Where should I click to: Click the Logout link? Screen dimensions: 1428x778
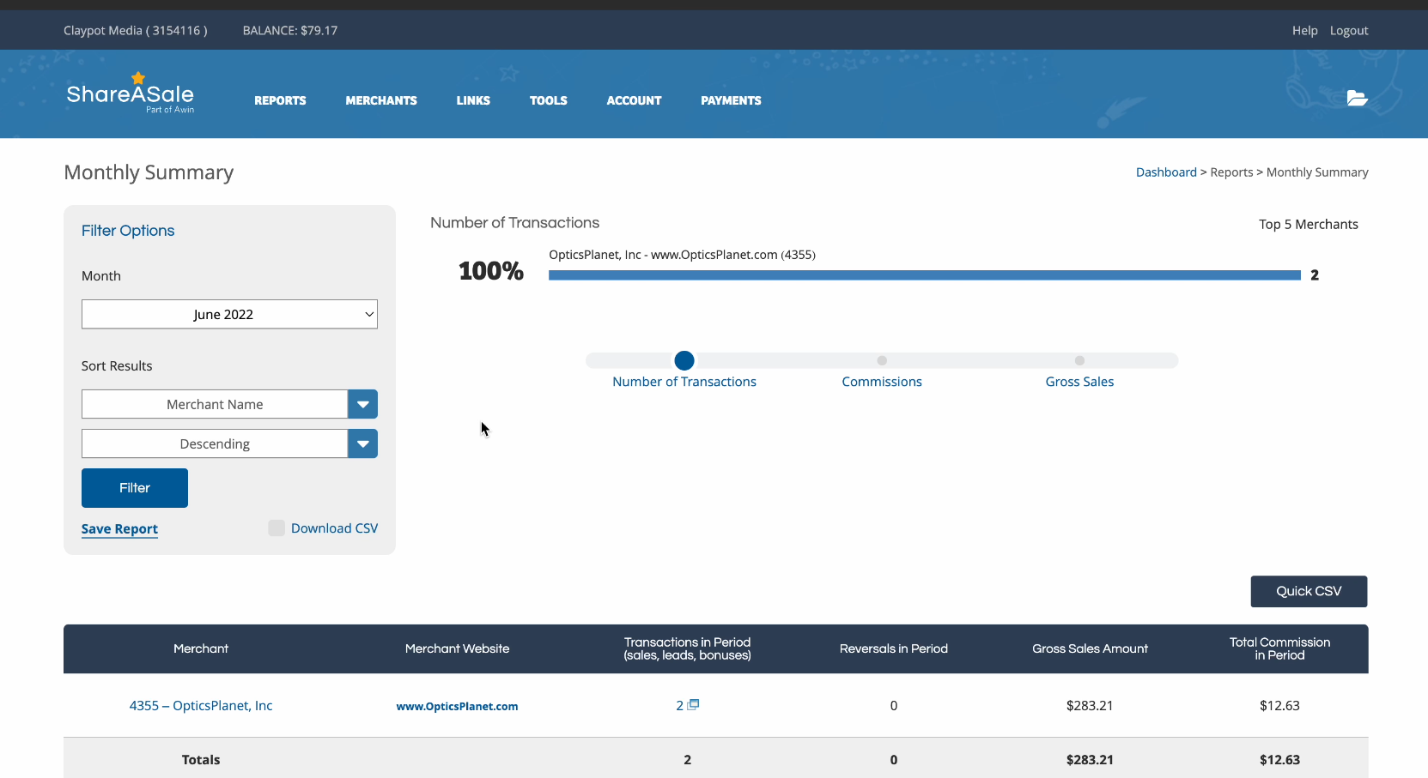(1349, 30)
